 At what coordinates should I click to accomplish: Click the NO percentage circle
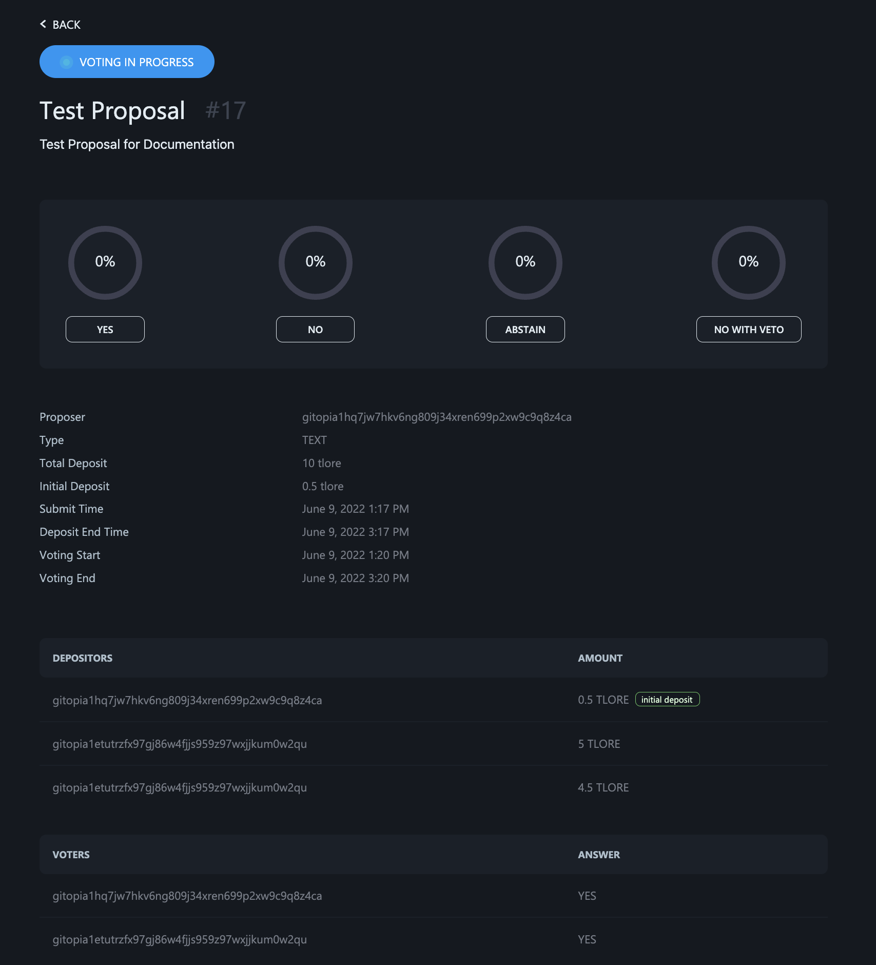click(315, 262)
